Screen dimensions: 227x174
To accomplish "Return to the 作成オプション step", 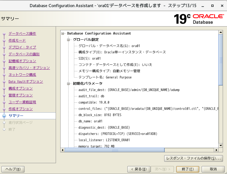I will point(21,109).
